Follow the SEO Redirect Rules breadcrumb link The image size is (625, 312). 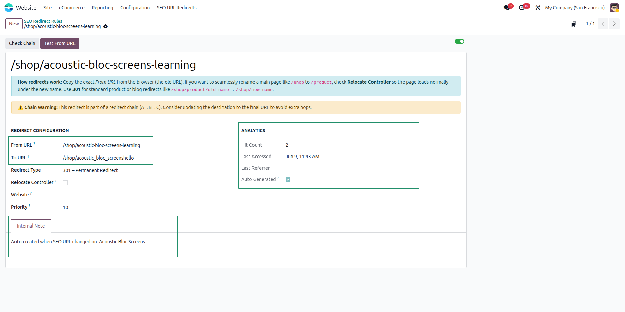tap(43, 21)
